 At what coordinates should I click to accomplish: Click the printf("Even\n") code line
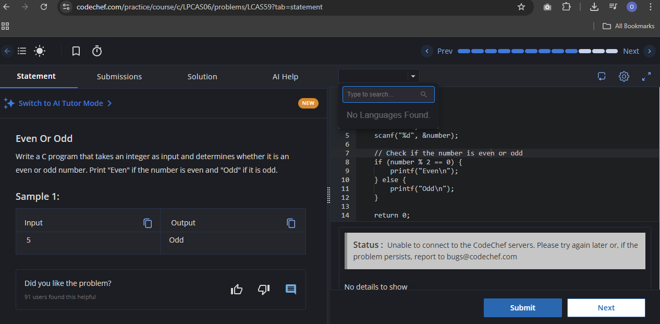coord(424,171)
